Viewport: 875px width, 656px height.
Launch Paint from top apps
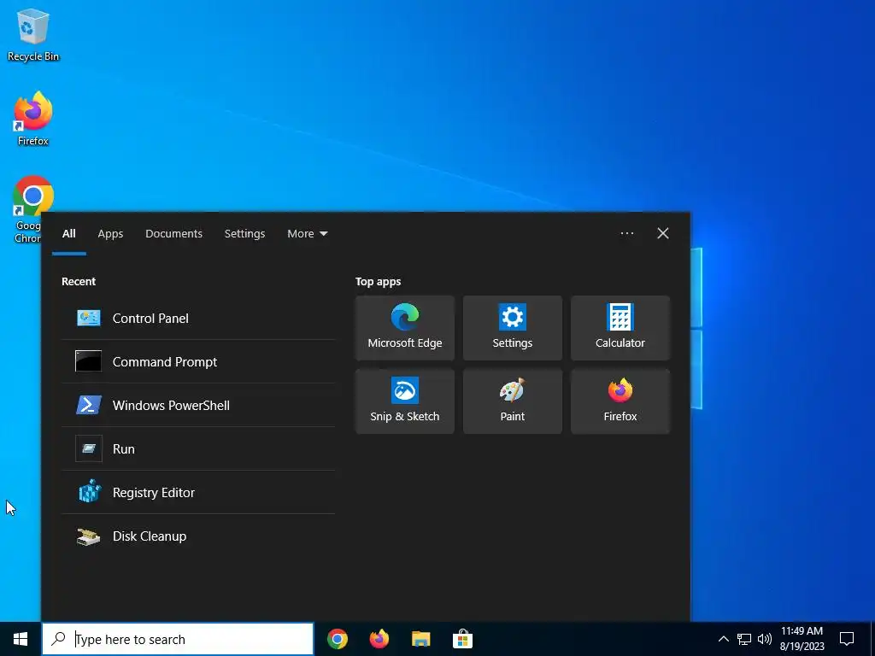[513, 401]
